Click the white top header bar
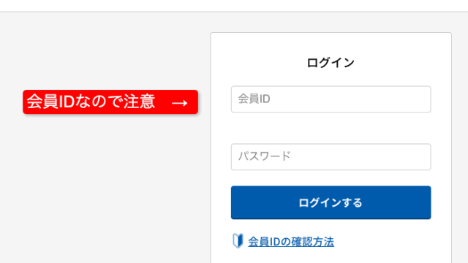 [x=234, y=6]
